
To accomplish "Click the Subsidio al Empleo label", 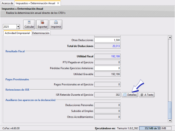I will 82,111.
